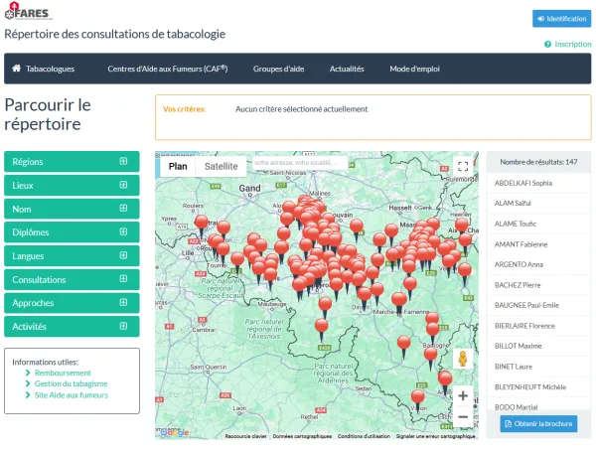Open Conditions d'utilisation map link
596x453 pixels.
[x=364, y=436]
